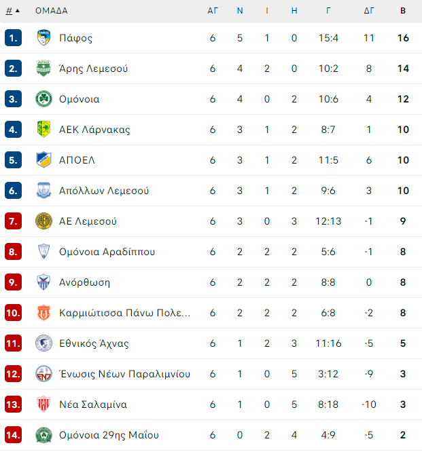Viewport: 422px width, 452px height.
Task: Click the ΑΕΚ Λάρνακας yellow-green badge
Action: [x=43, y=130]
